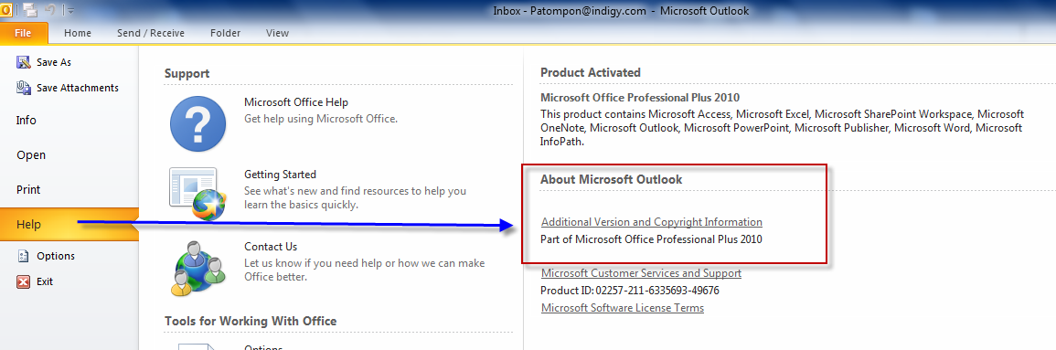Click the Outlook logo in the title bar
Image resolution: width=1056 pixels, height=350 pixels.
pos(5,9)
